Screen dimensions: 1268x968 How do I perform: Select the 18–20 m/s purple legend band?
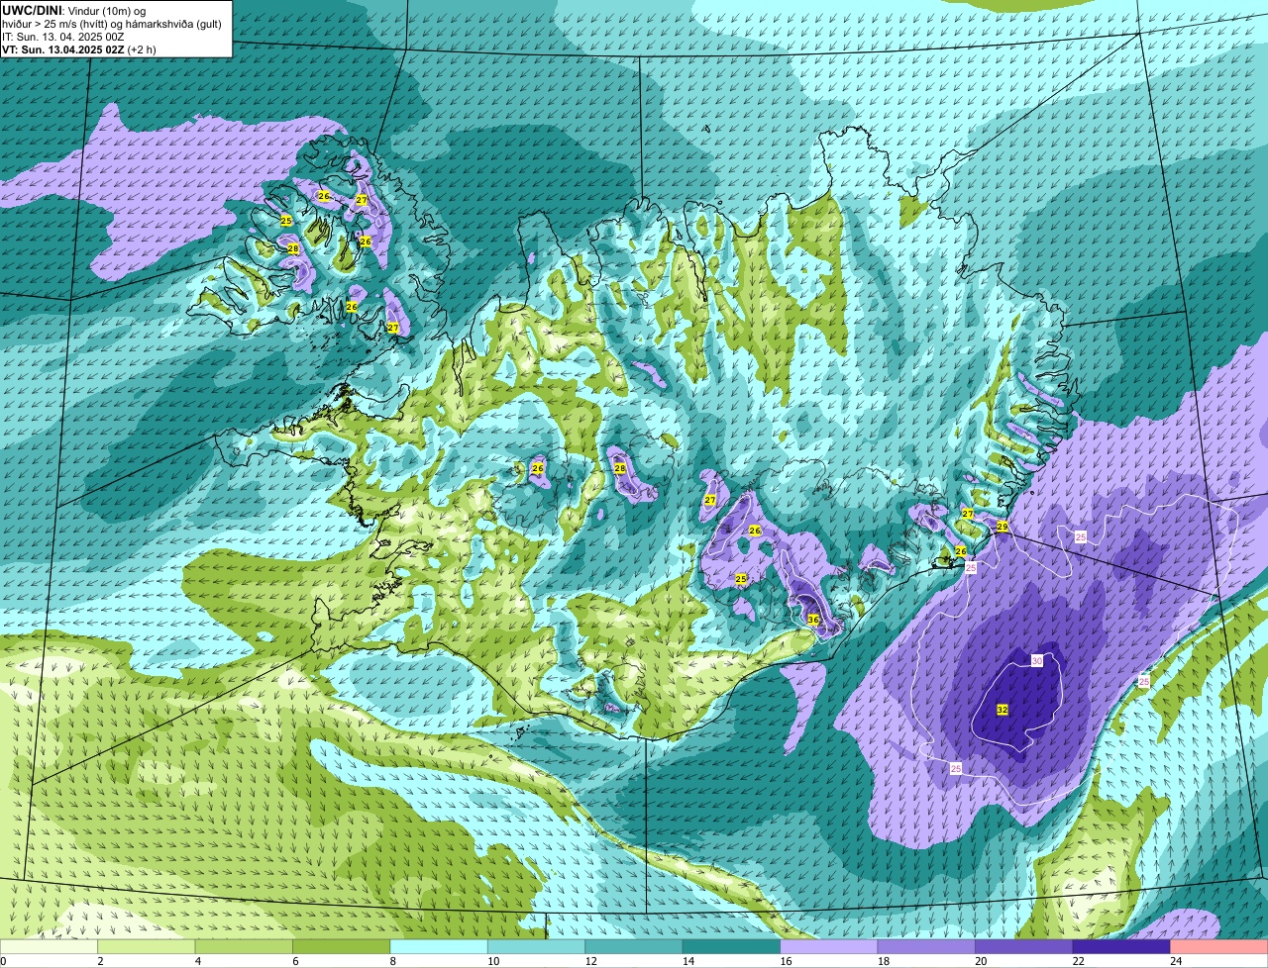928,946
